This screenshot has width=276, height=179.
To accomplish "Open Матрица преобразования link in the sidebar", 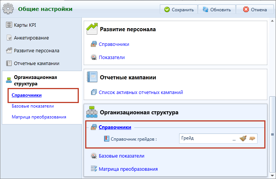I will [x=39, y=117].
